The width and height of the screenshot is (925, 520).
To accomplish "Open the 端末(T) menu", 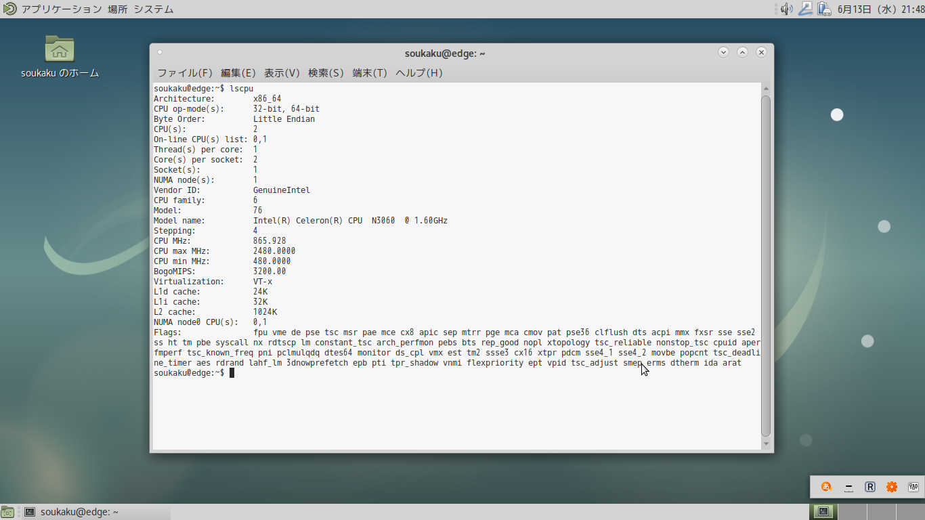I will click(370, 72).
